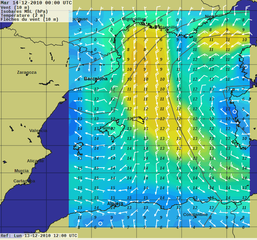
Task: Click the Montpellier city label
Action: pos(134,19)
